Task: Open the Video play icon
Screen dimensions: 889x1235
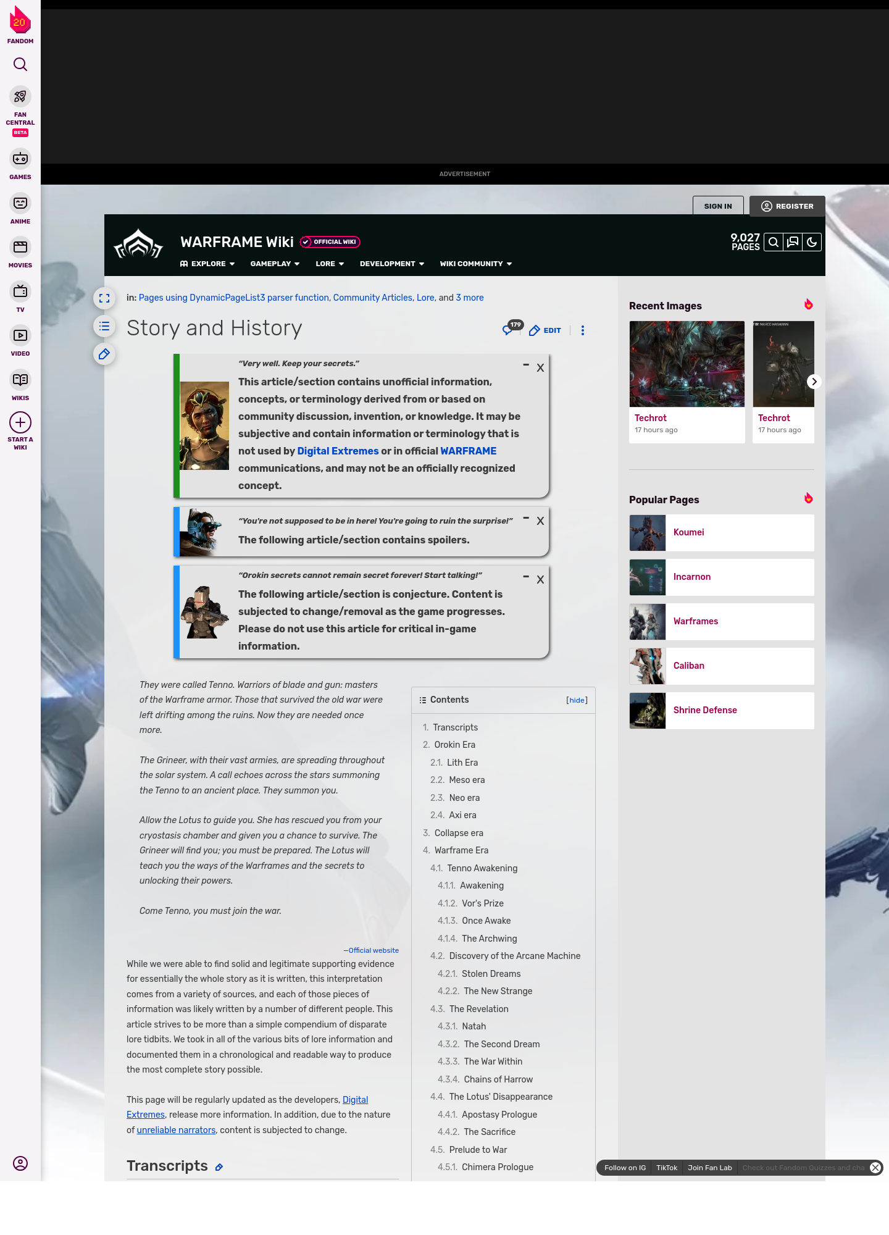Action: click(20, 335)
